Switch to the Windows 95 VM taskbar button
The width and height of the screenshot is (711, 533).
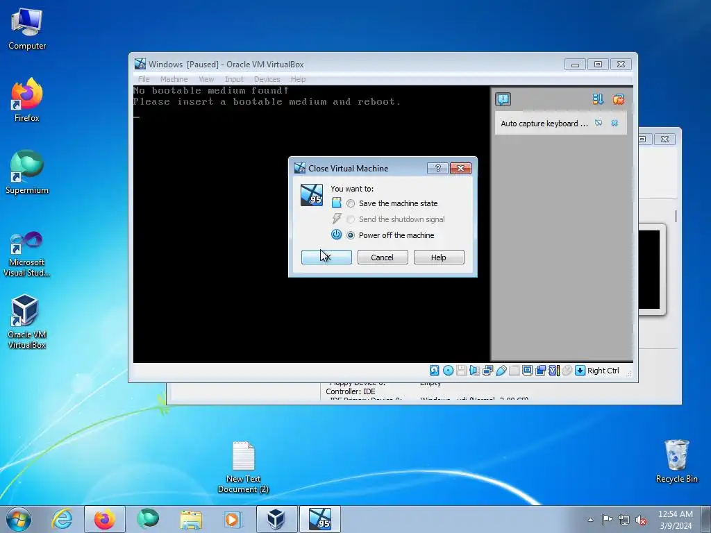320,519
